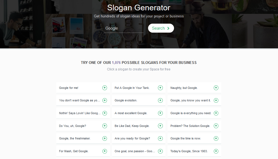Select the slogan "Google for me!"
The width and height of the screenshot is (278, 159).
(x=83, y=88)
